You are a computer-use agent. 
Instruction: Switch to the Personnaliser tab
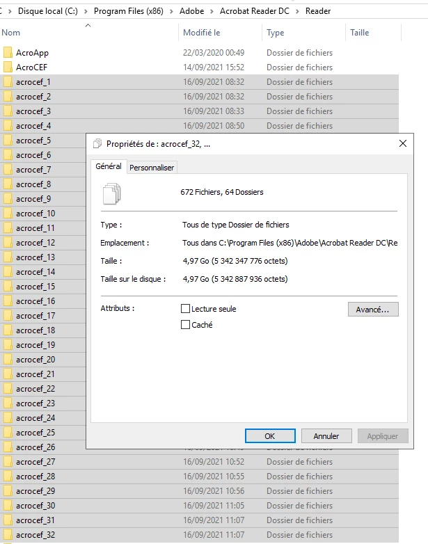152,168
